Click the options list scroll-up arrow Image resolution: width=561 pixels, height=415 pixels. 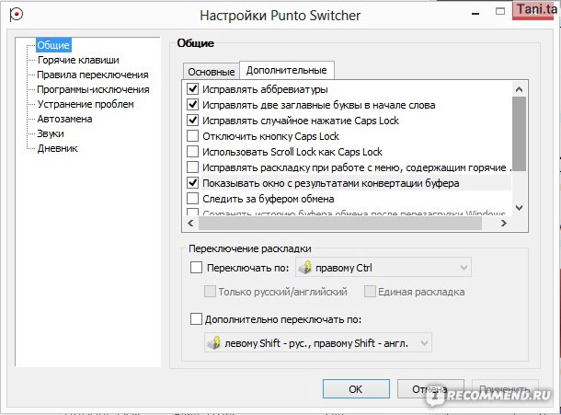[519, 89]
